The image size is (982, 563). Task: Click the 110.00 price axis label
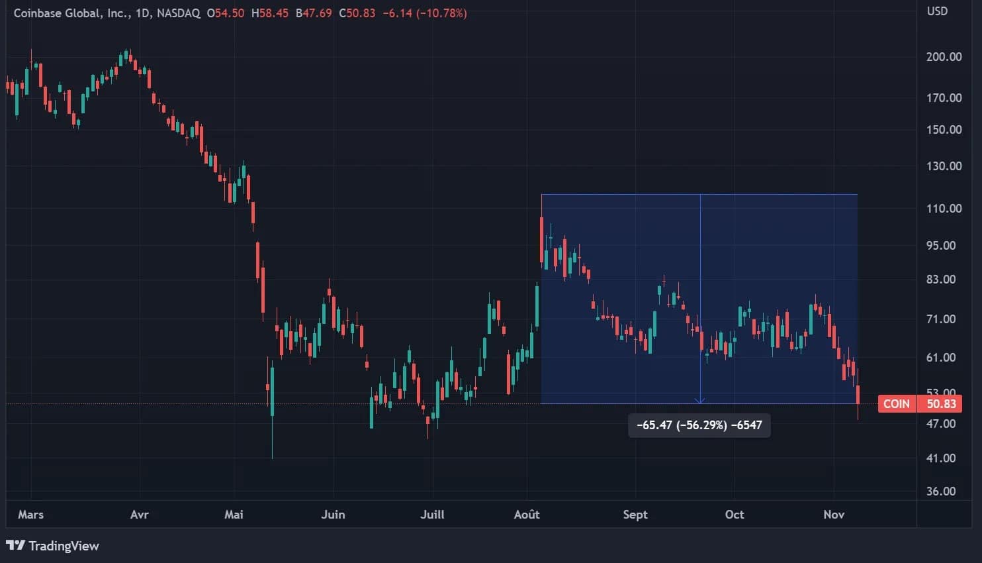[x=944, y=209]
